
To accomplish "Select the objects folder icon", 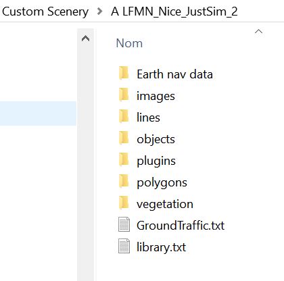I will [124, 138].
